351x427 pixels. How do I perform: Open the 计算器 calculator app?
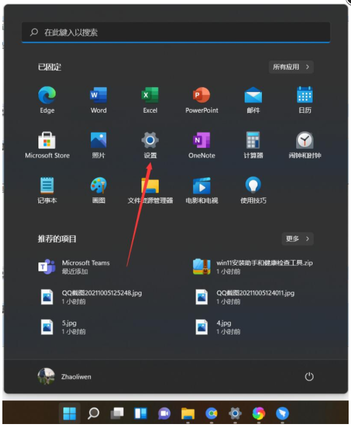click(x=253, y=145)
